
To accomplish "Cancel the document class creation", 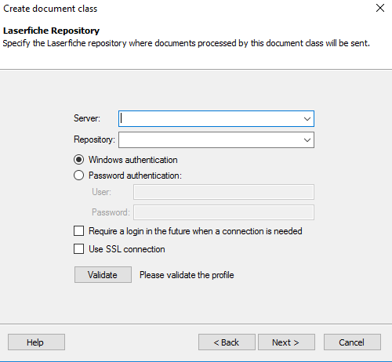I will pos(352,342).
